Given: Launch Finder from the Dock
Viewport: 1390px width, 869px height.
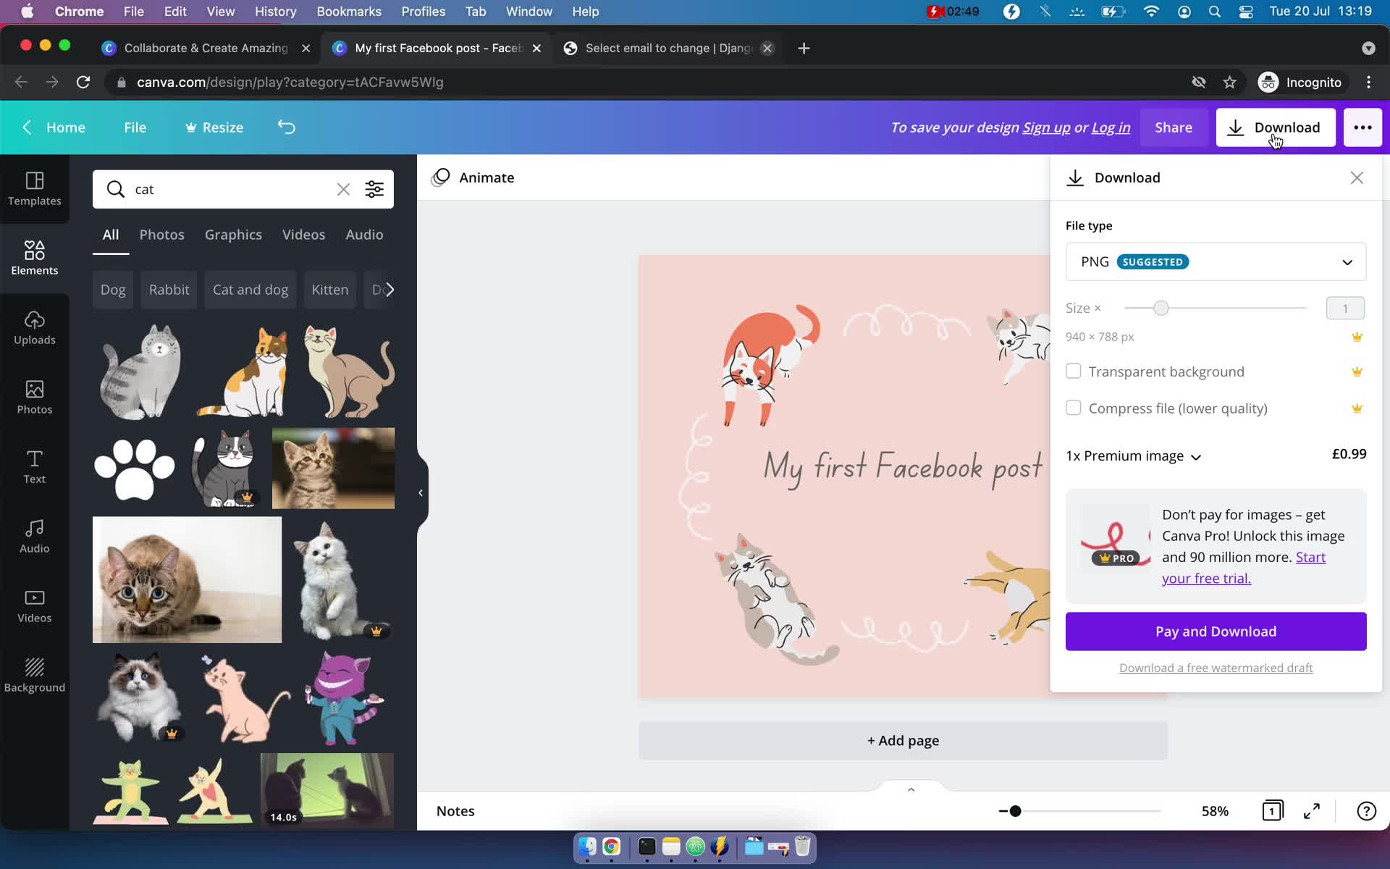Looking at the screenshot, I should pyautogui.click(x=587, y=846).
